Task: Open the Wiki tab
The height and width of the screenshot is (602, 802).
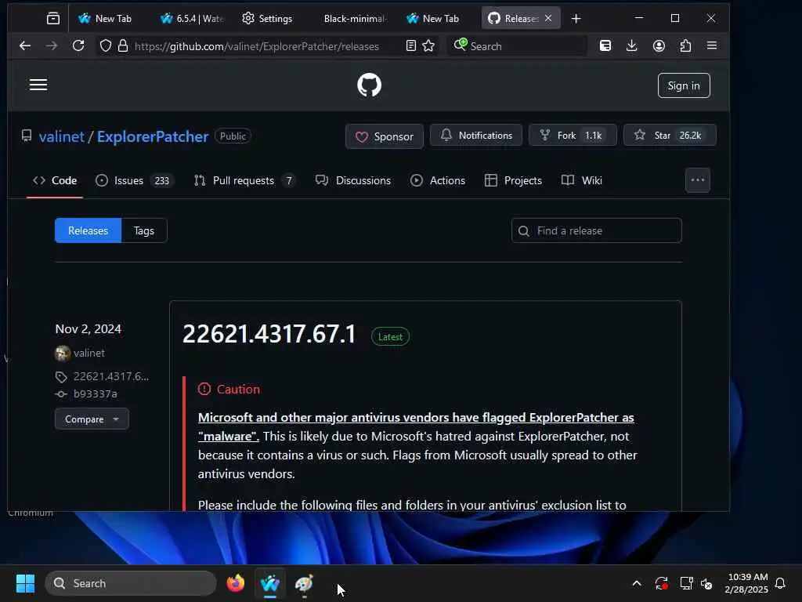Action: tap(582, 181)
